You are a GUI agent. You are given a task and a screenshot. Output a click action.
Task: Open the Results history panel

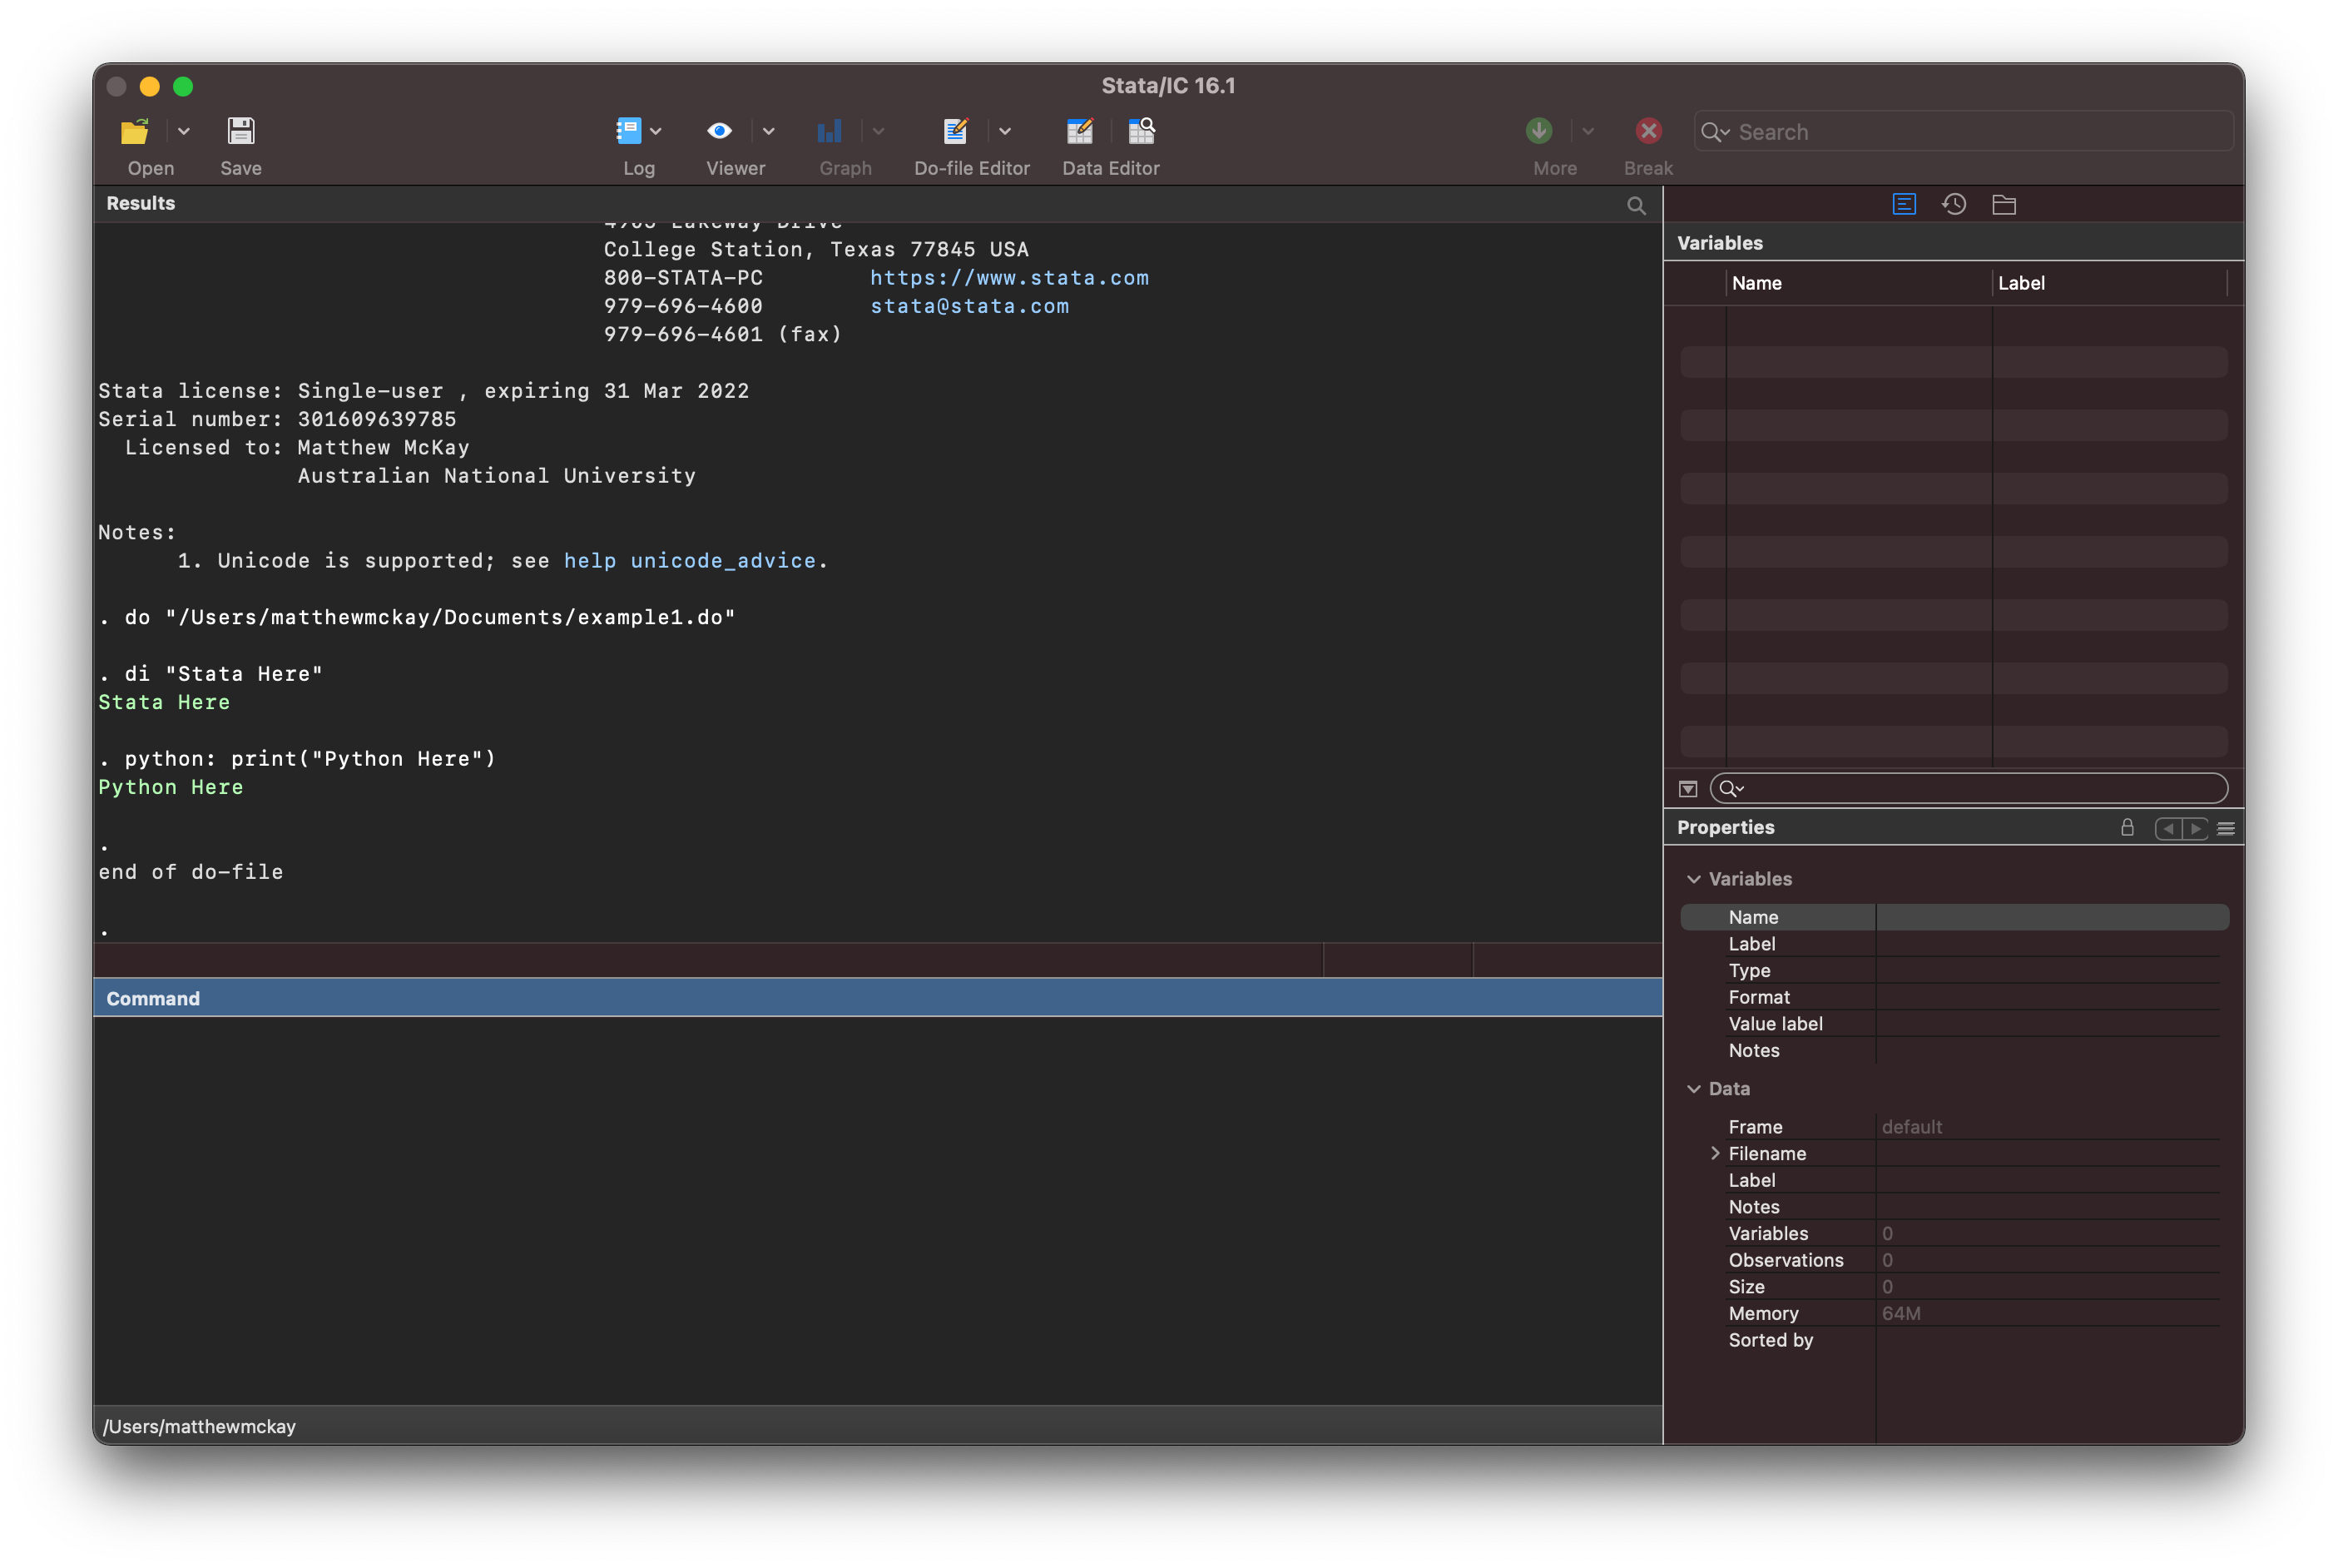coord(1954,205)
